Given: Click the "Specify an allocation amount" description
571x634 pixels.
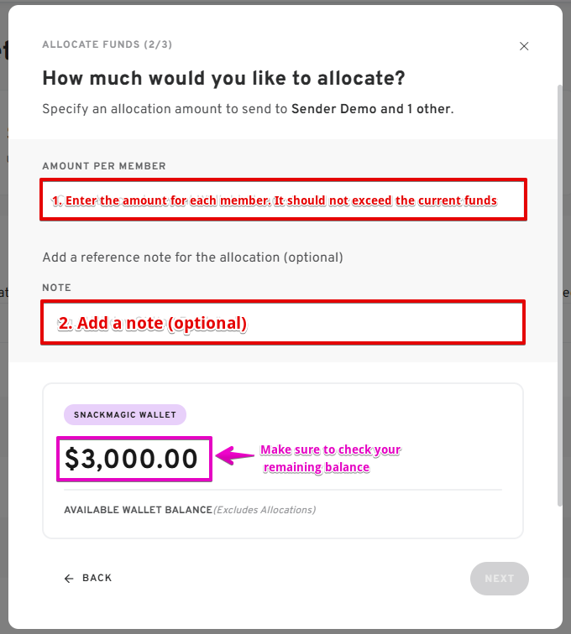Looking at the screenshot, I should (165, 109).
